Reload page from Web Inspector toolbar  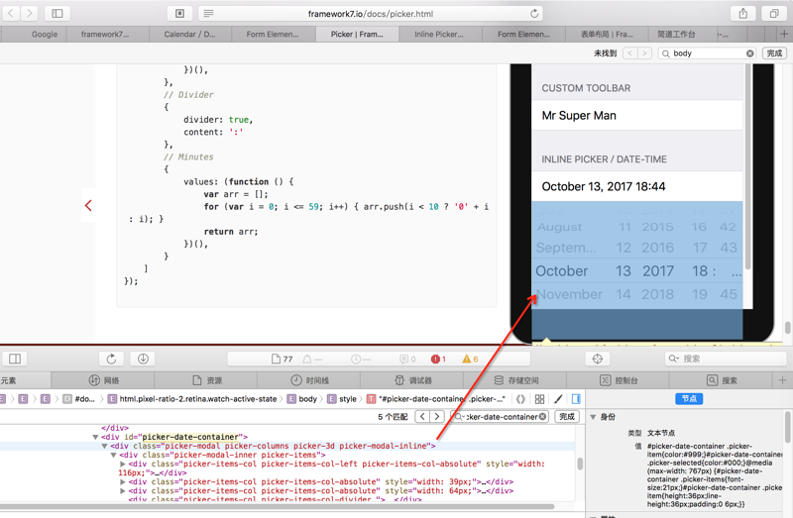point(111,359)
